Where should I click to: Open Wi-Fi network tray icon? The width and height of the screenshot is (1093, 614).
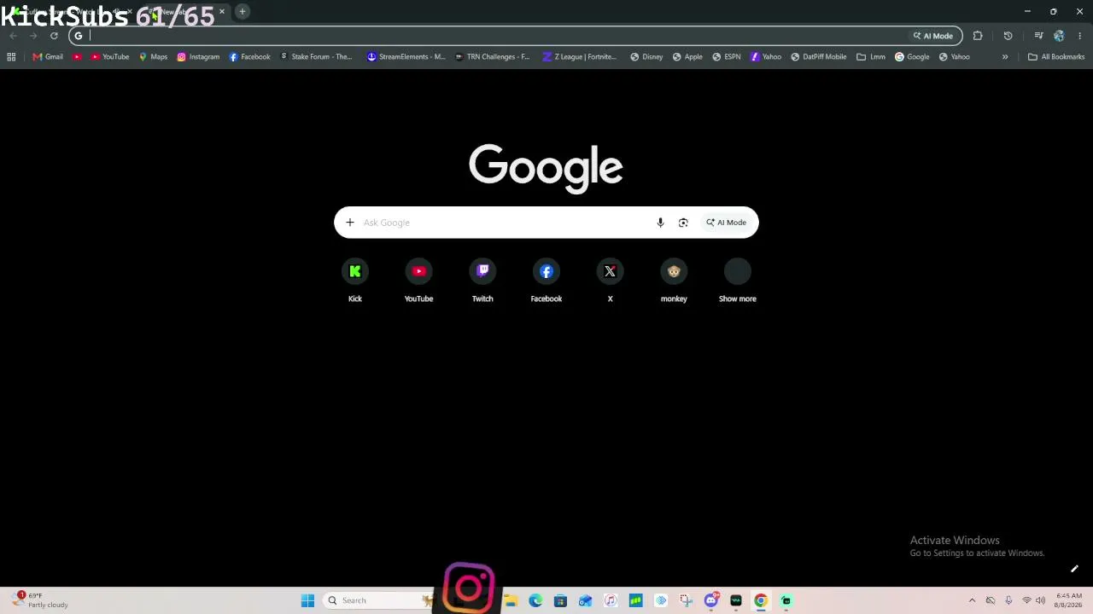pyautogui.click(x=1026, y=600)
